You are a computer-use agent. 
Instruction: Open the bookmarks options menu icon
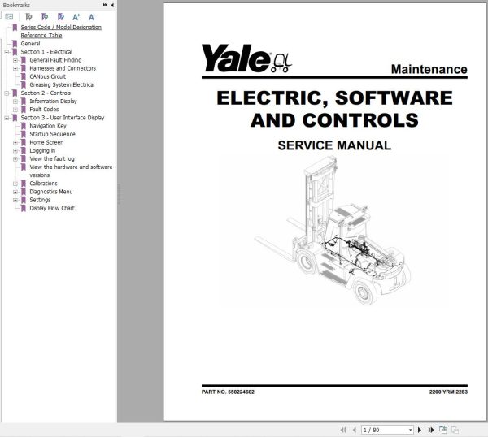point(9,17)
